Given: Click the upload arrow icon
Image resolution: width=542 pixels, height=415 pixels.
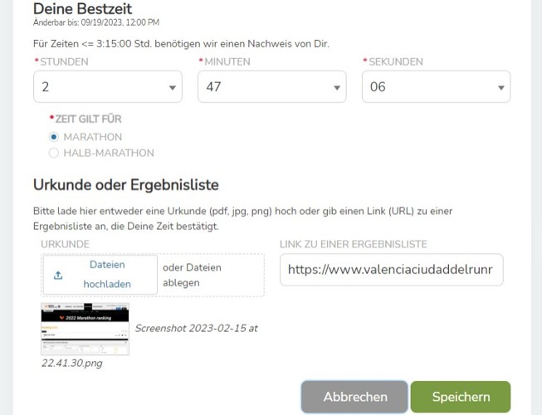Looking at the screenshot, I should 58,276.
